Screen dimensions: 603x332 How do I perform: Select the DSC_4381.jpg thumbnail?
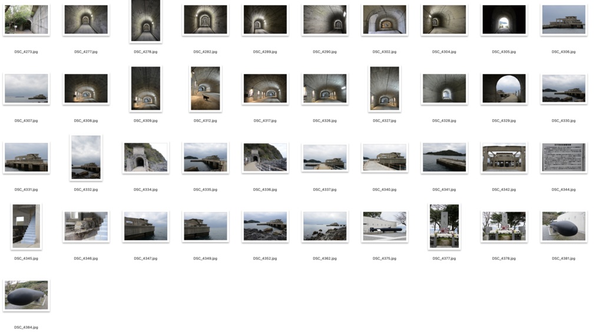(x=564, y=226)
